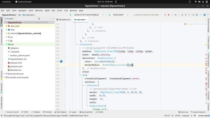
Task: Select opened file target icon in Project panel
Action: 39,19
